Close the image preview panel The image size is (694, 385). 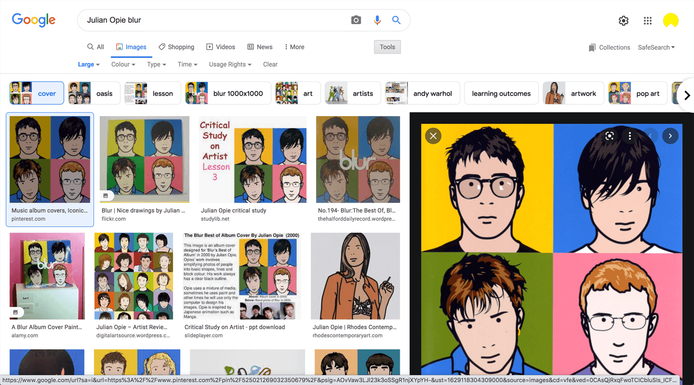click(x=433, y=136)
